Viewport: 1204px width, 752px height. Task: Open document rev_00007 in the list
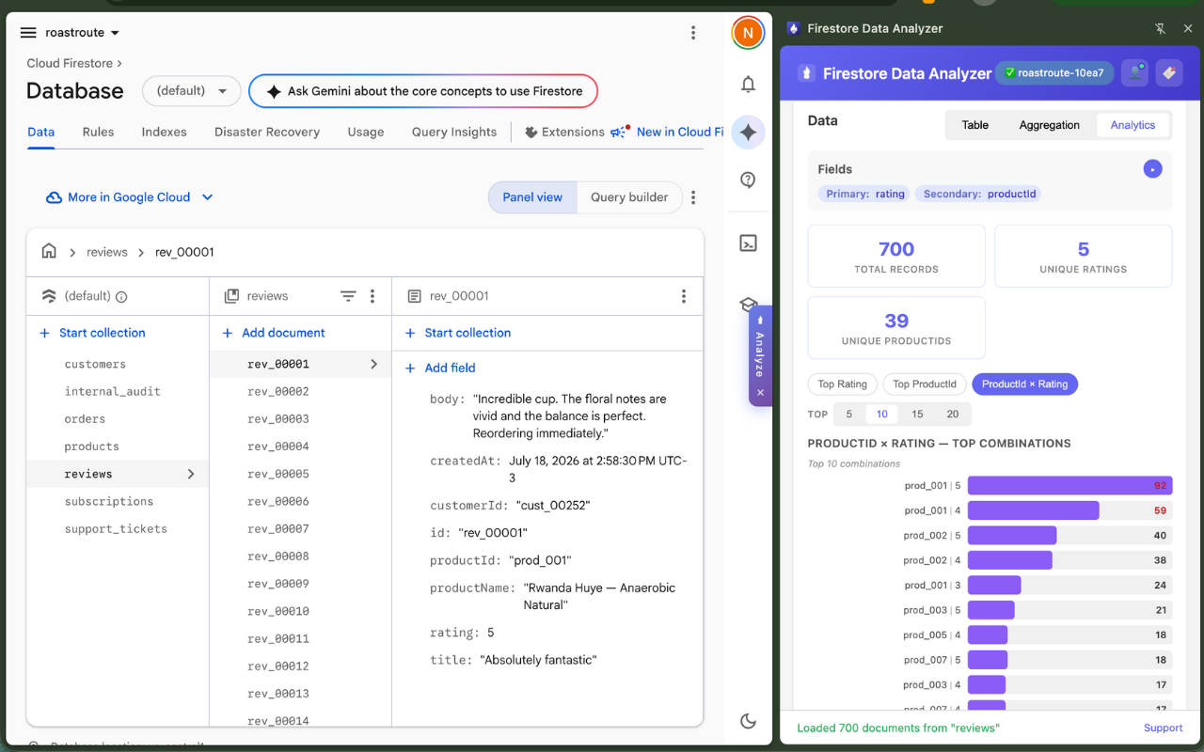(278, 528)
